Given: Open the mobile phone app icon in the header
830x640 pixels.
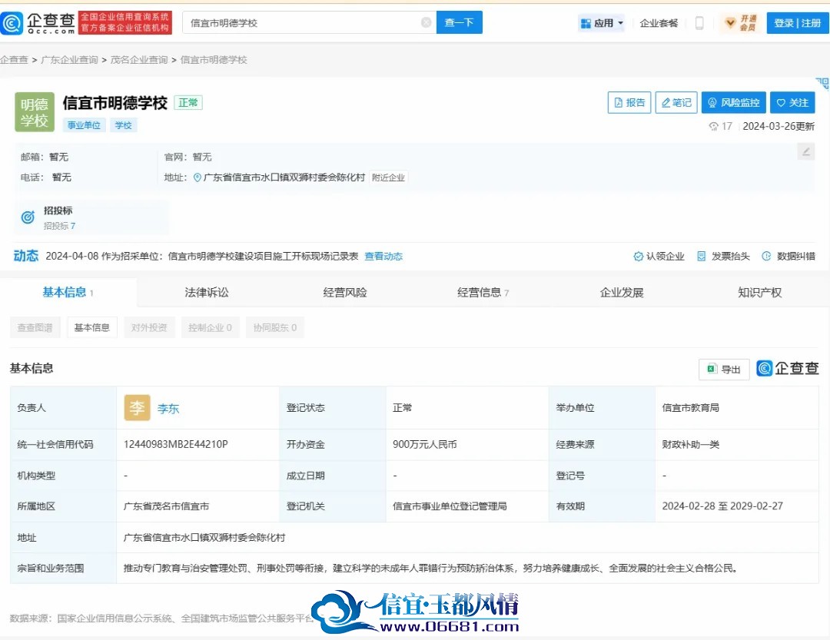Looking at the screenshot, I should coord(699,23).
